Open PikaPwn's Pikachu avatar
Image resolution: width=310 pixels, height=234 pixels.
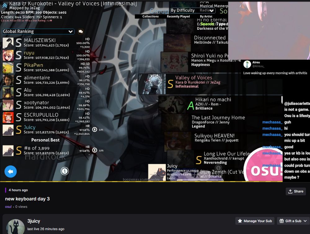coord(8,68)
